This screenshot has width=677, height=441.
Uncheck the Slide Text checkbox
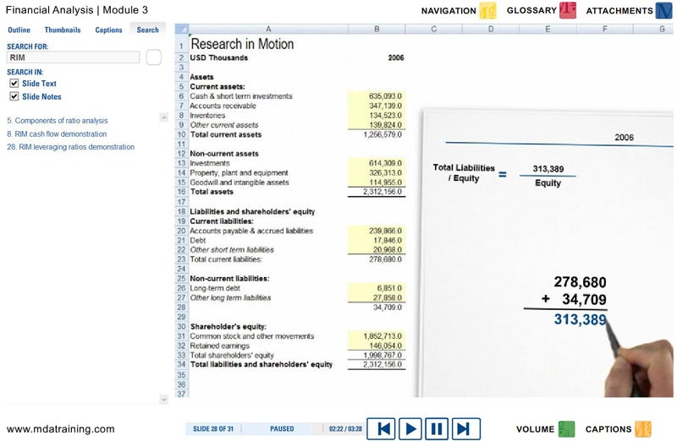(x=14, y=84)
